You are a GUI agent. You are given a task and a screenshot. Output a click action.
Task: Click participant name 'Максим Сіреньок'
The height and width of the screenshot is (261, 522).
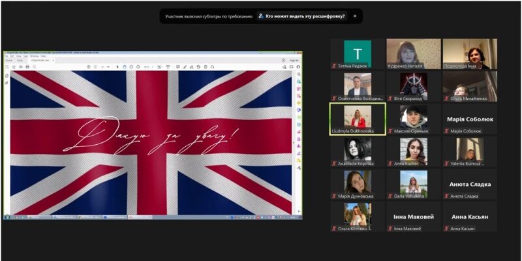(x=411, y=131)
